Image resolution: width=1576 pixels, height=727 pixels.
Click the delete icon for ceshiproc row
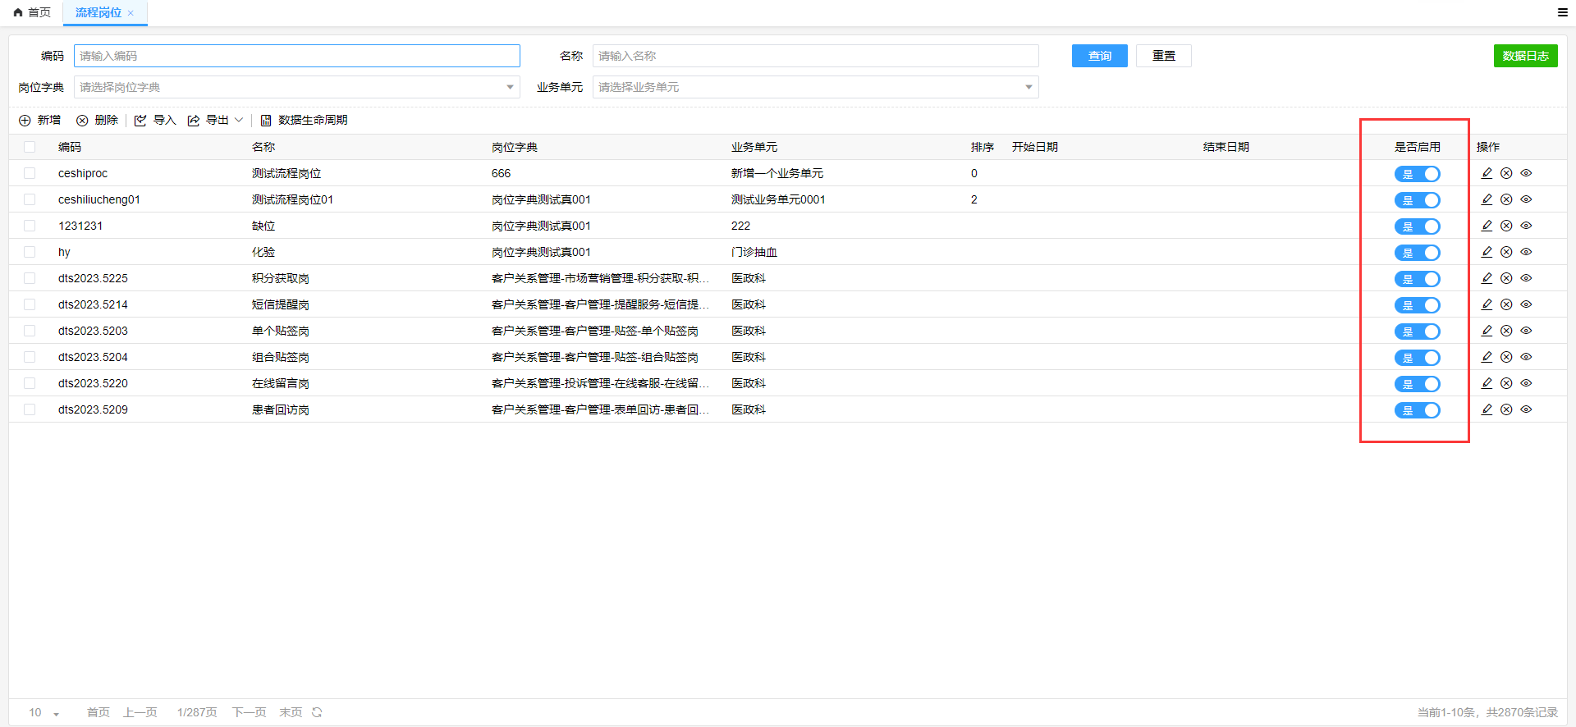[1506, 173]
